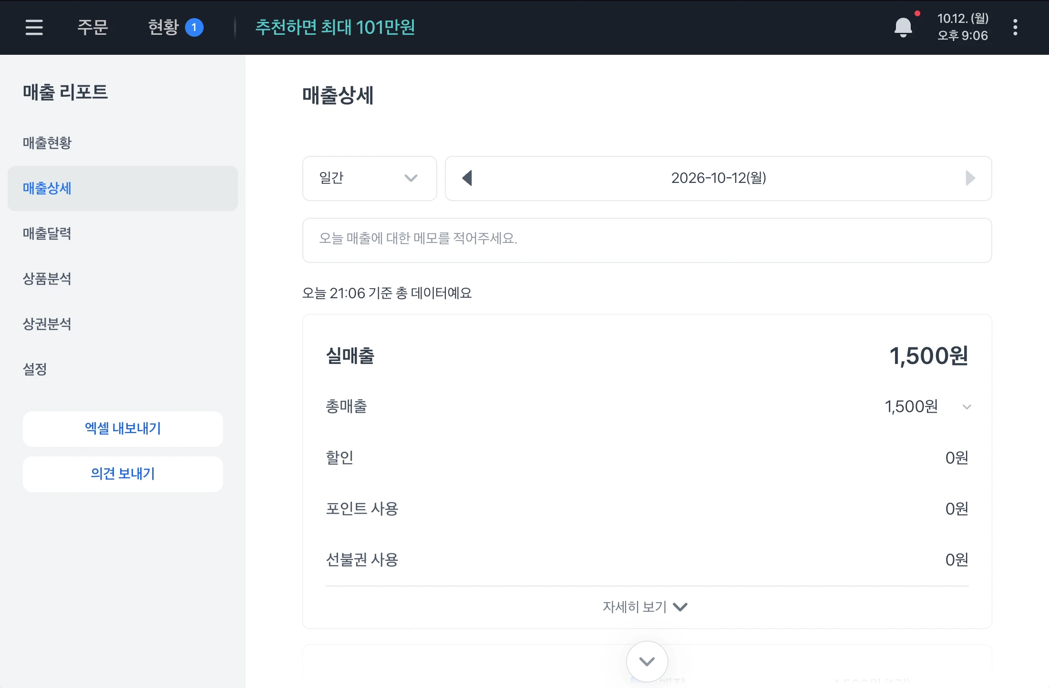
Task: Expand 자세히 보기 details
Action: coord(645,607)
